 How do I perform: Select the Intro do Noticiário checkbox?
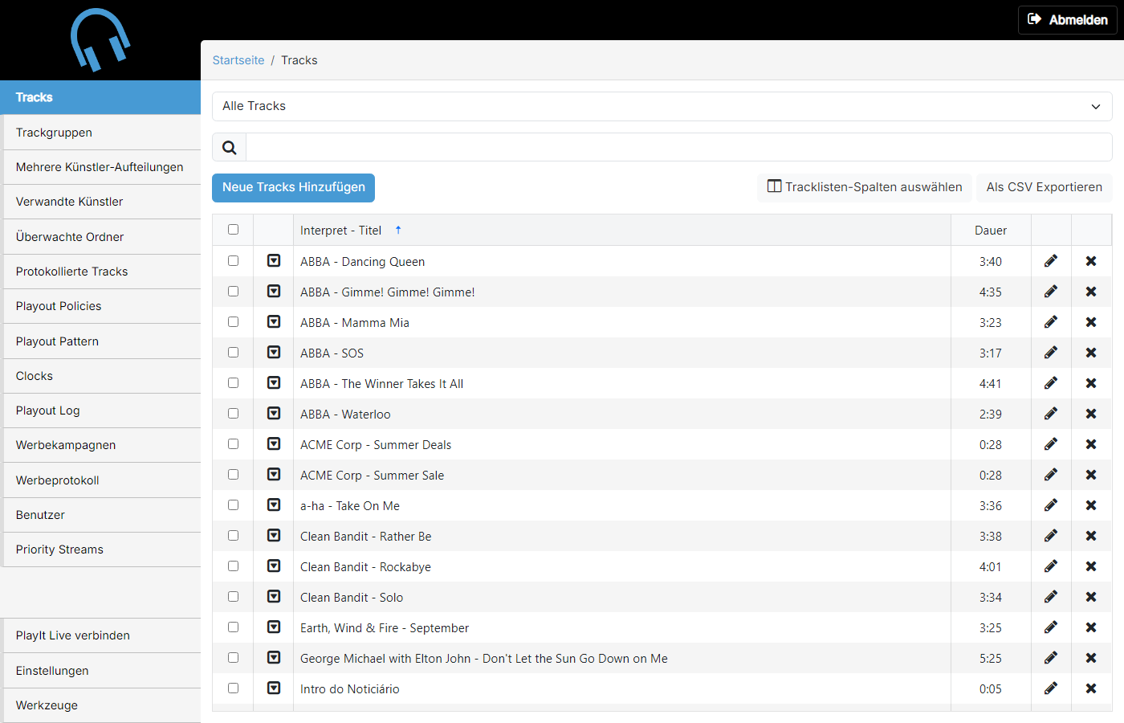click(x=233, y=688)
